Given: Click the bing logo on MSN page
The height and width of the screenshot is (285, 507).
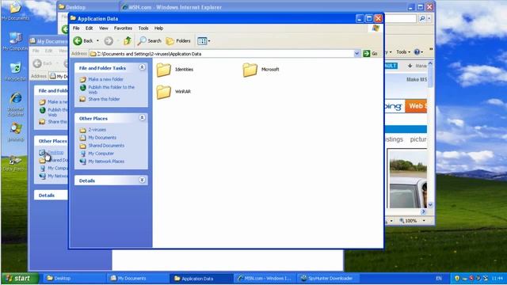Looking at the screenshot, I should click(394, 106).
